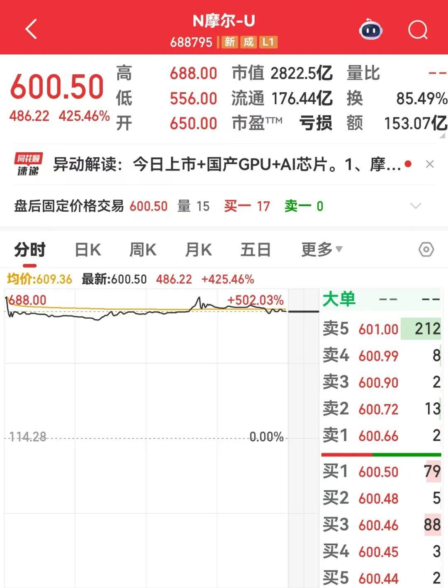Open the 异动解读 news headline
Image resolution: width=448 pixels, height=588 pixels.
pyautogui.click(x=224, y=164)
